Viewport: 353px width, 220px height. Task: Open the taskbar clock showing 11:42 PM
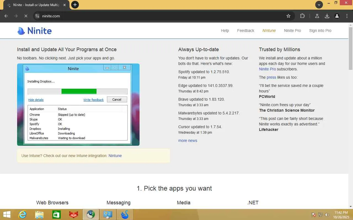point(341,215)
